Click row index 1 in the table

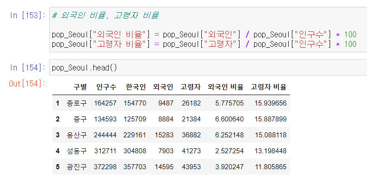[57, 103]
